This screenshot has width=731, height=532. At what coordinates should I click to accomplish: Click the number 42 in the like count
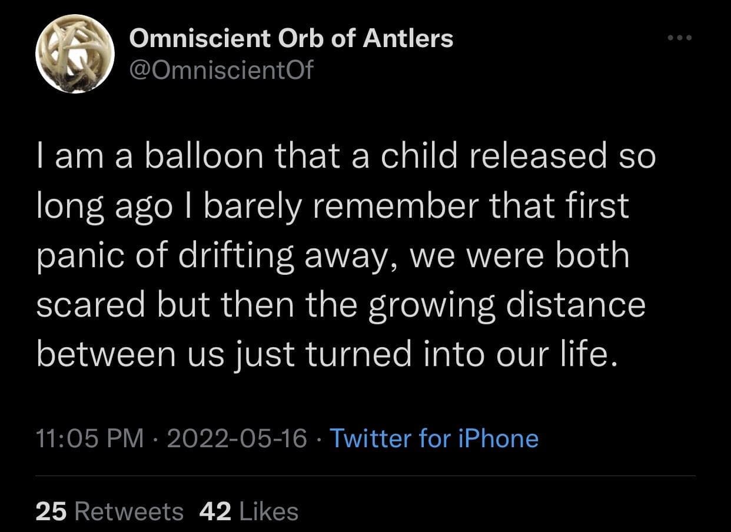pos(214,511)
